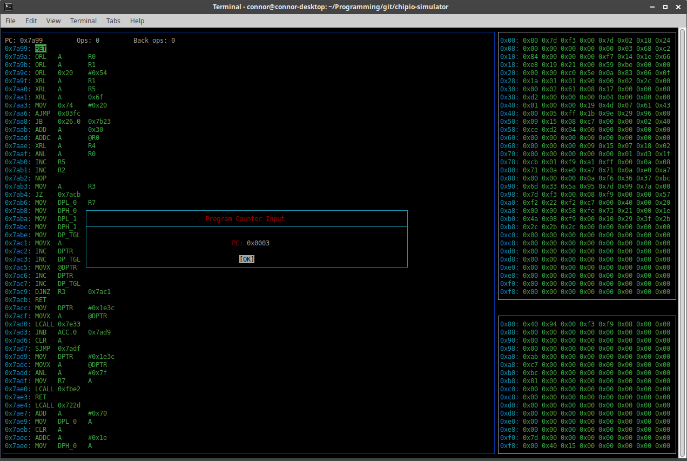687x461 pixels.
Task: Click upper memory row 0x08 address label
Action: tap(509, 49)
